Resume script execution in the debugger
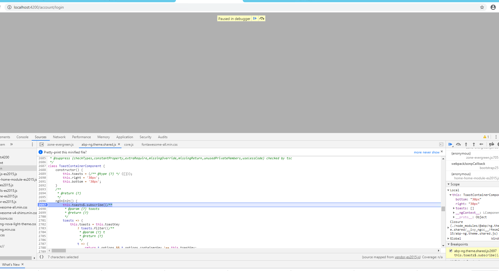The width and height of the screenshot is (499, 271). [450, 144]
